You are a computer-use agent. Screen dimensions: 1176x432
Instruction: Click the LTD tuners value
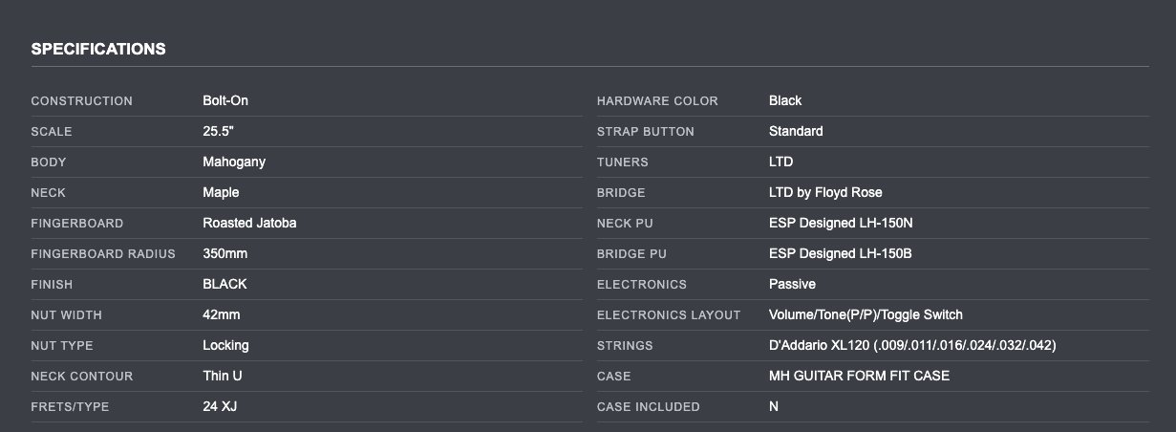[780, 162]
